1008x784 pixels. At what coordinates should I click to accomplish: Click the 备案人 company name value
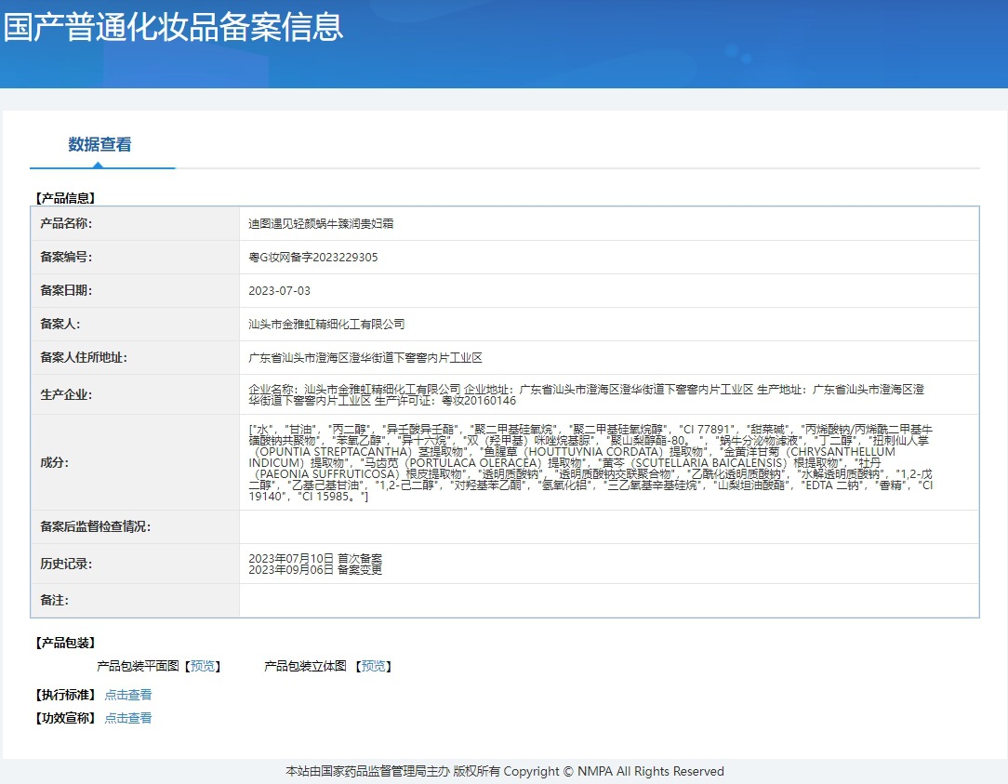tap(326, 325)
